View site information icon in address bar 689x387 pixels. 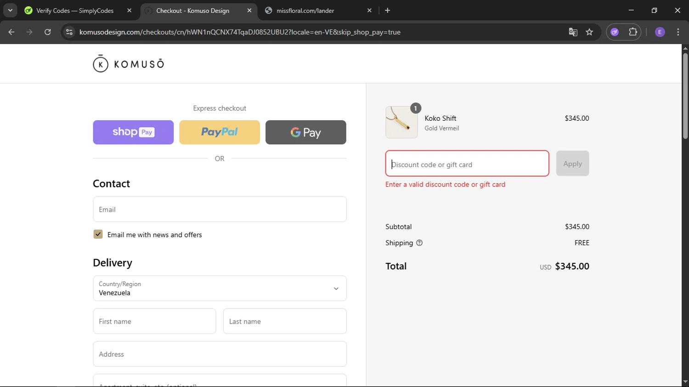(x=69, y=32)
